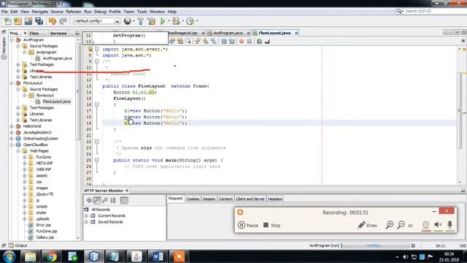
Task: Open Chrome from the taskbar
Action: click(x=51, y=256)
